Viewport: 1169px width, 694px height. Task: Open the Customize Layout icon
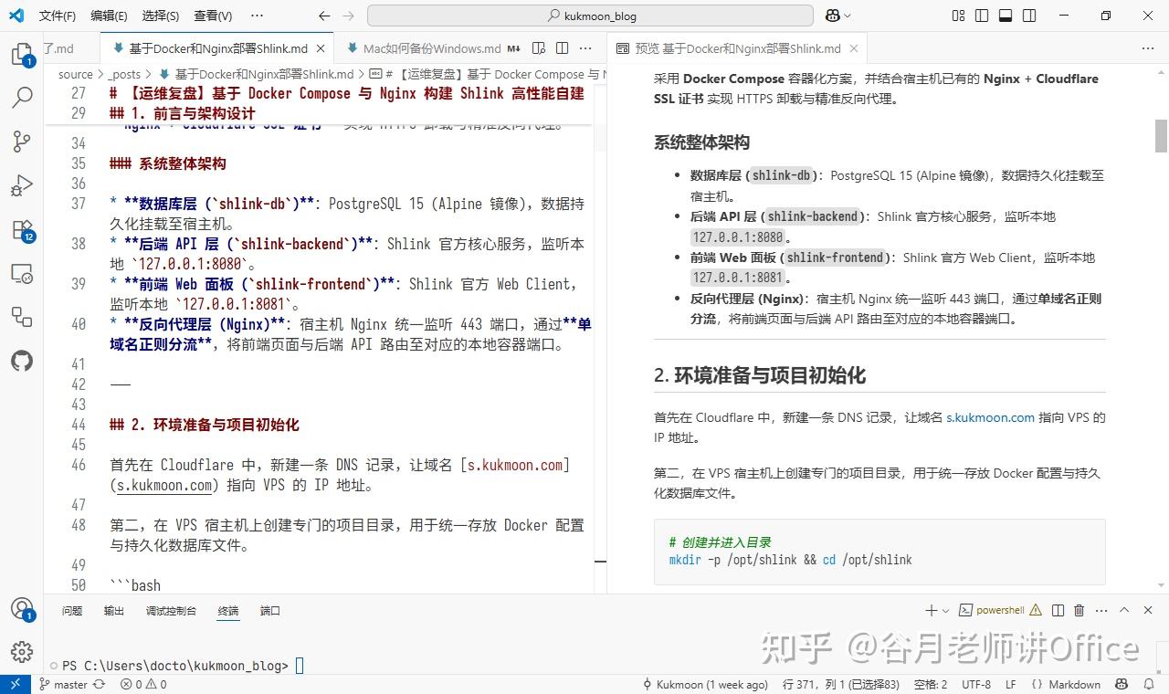click(958, 16)
